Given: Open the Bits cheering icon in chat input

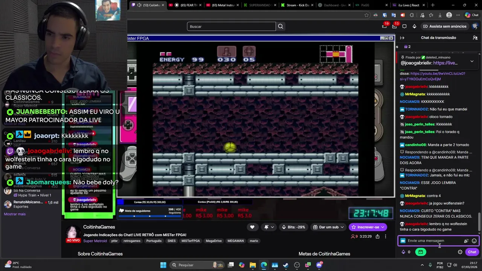Looking at the screenshot, I should pyautogui.click(x=466, y=241).
